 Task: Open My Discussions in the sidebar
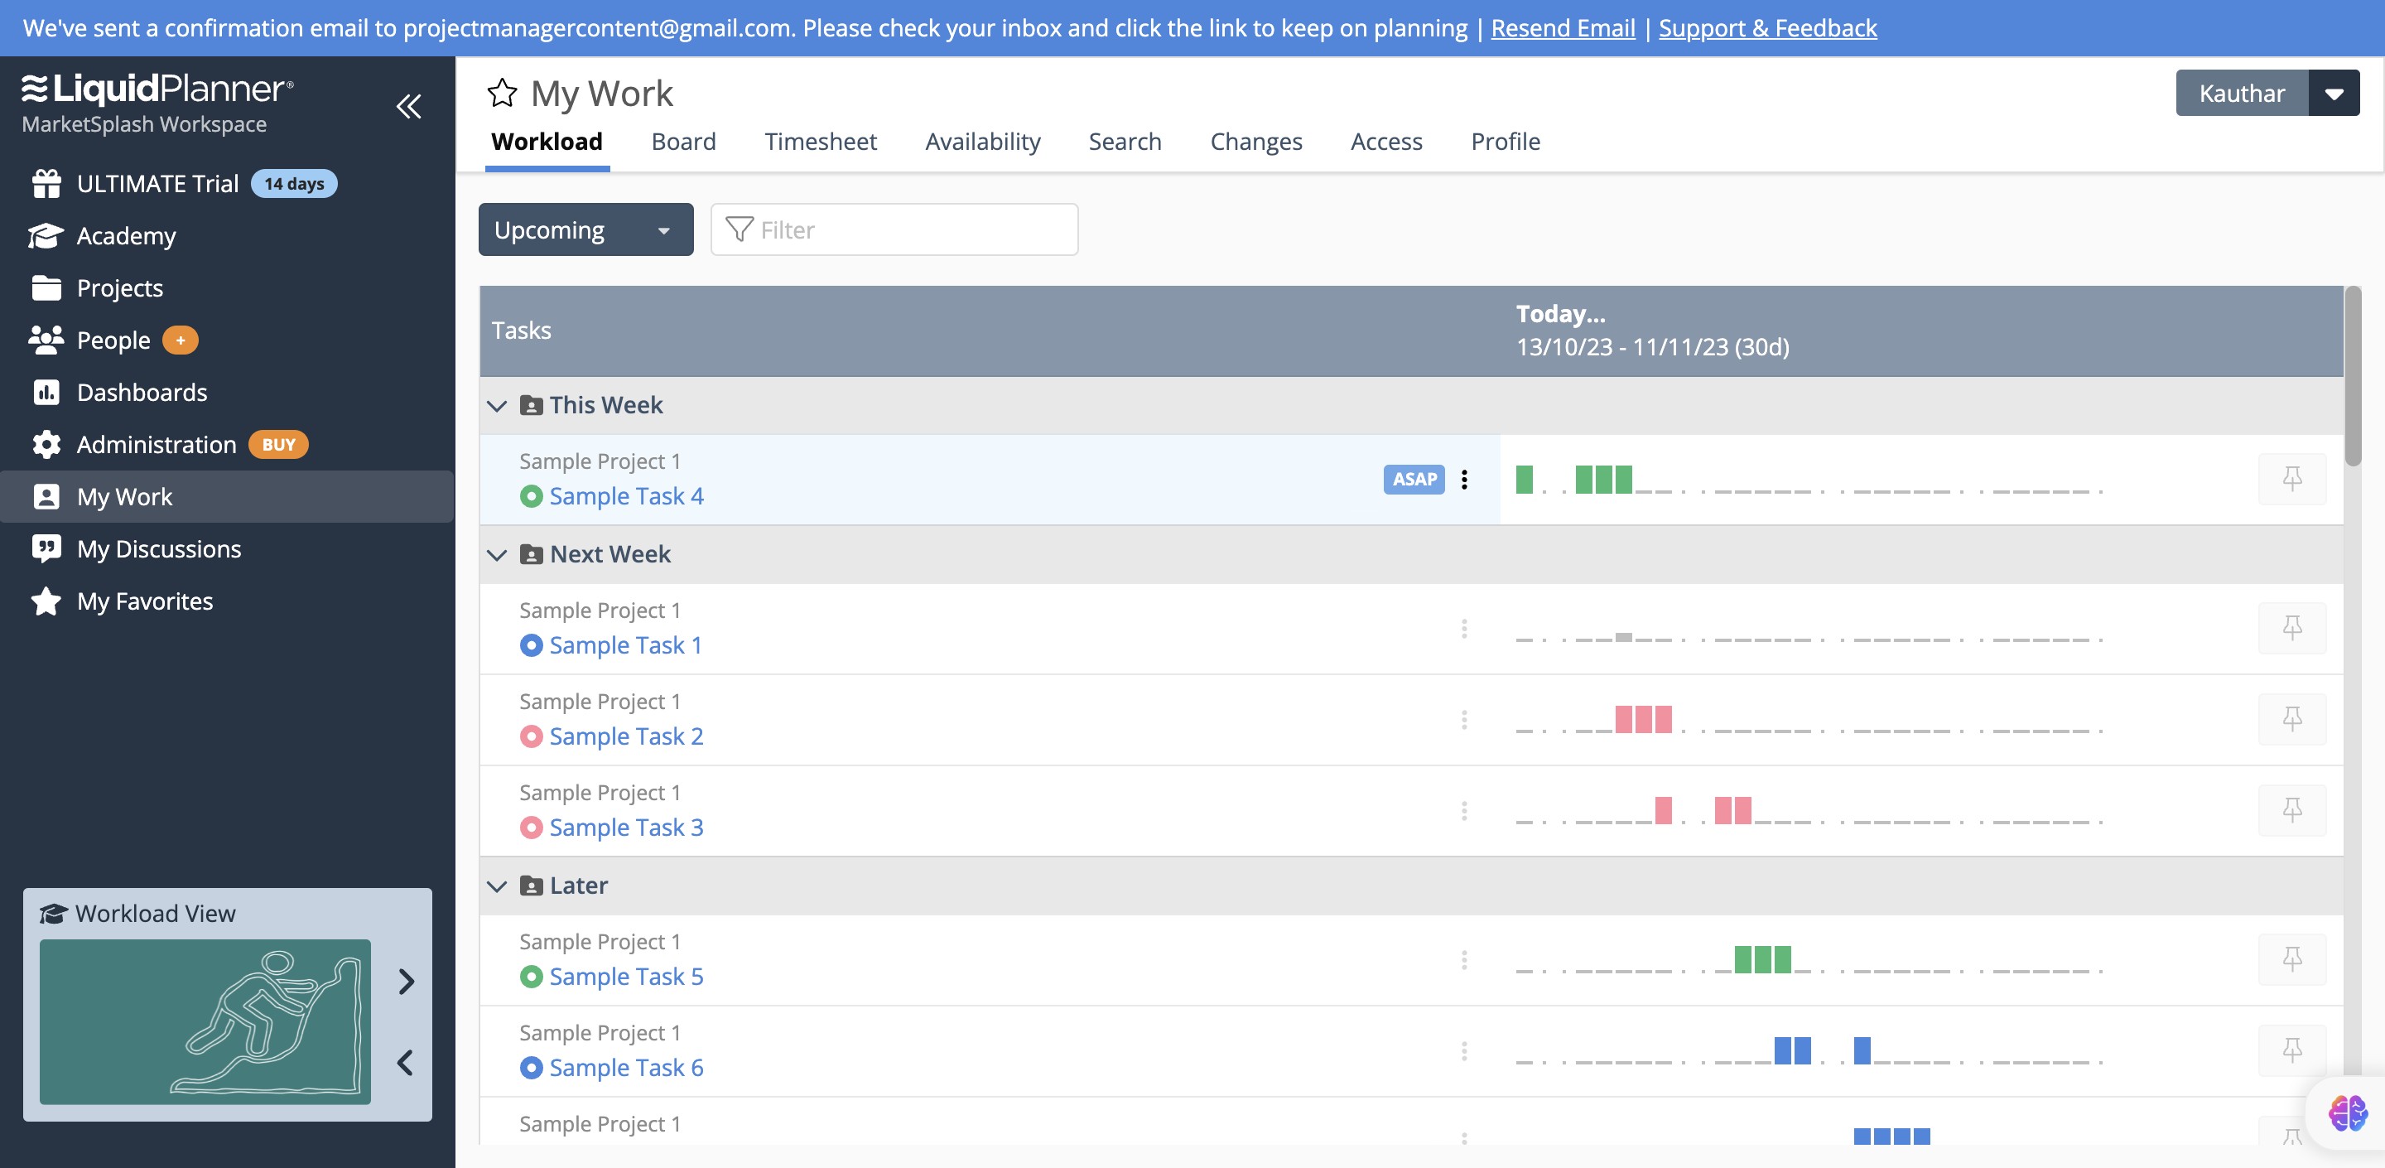tap(158, 548)
